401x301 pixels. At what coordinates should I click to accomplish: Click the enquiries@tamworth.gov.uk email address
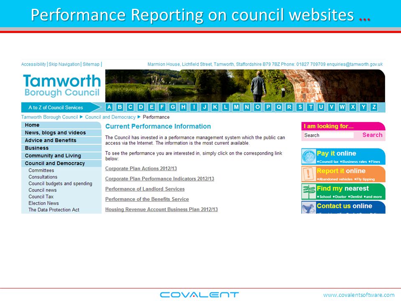(355, 64)
